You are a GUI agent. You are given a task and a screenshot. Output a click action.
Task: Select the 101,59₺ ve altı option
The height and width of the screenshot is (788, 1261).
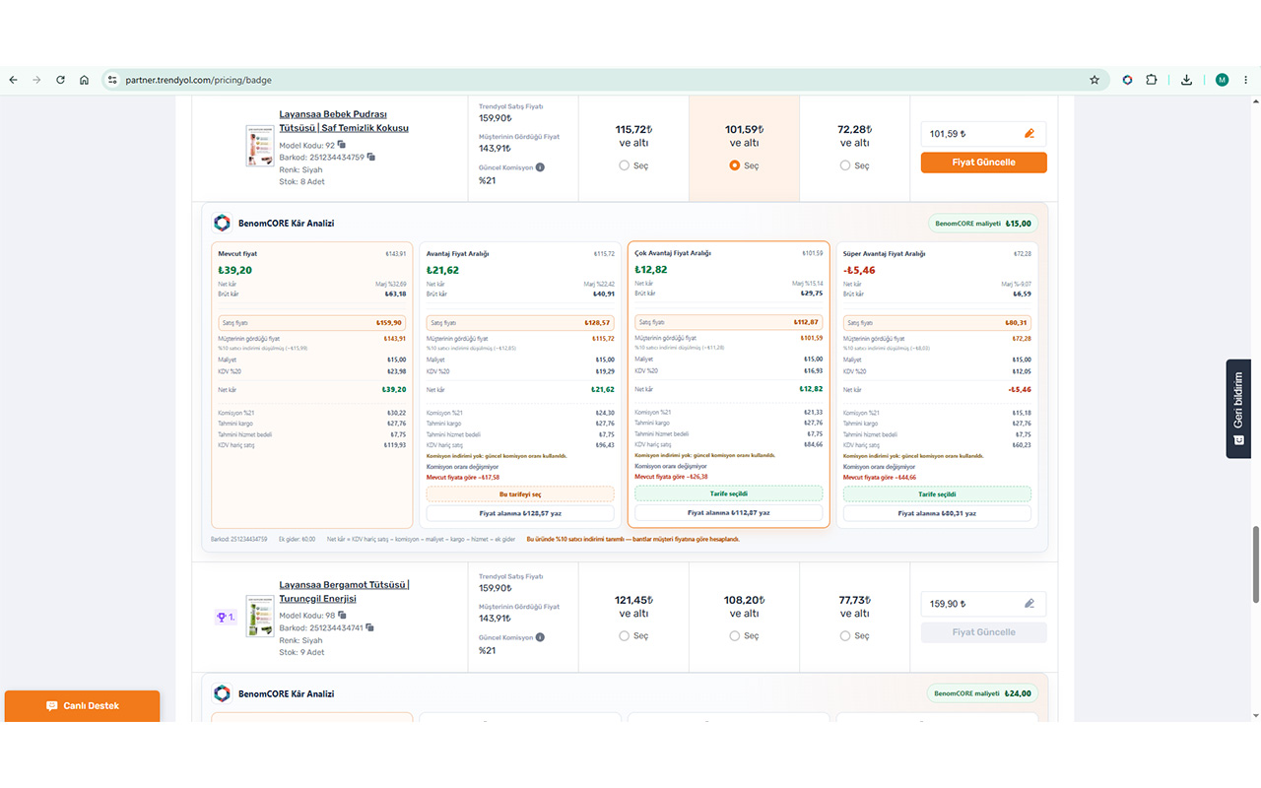735,165
